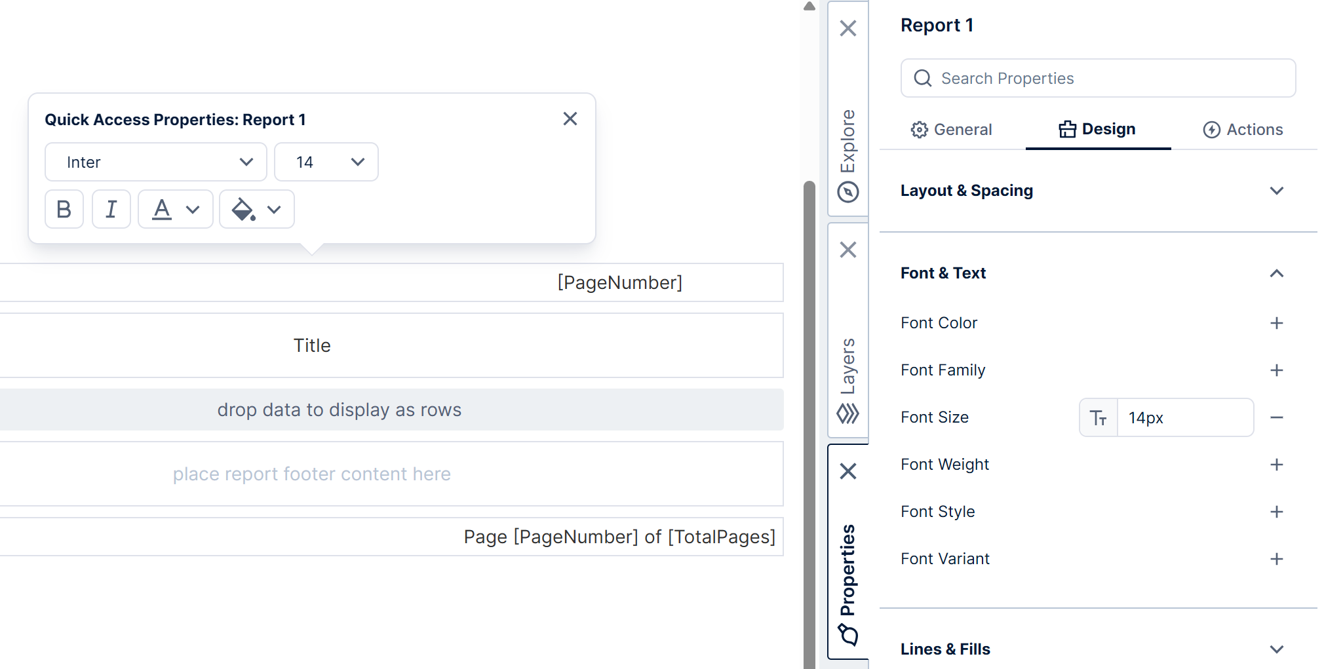Add the Font Weight property
The image size is (1324, 669).
coord(1276,465)
